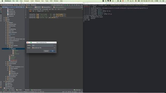Open the Window menu
This screenshot has height=93, width=166.
coord(56,1)
